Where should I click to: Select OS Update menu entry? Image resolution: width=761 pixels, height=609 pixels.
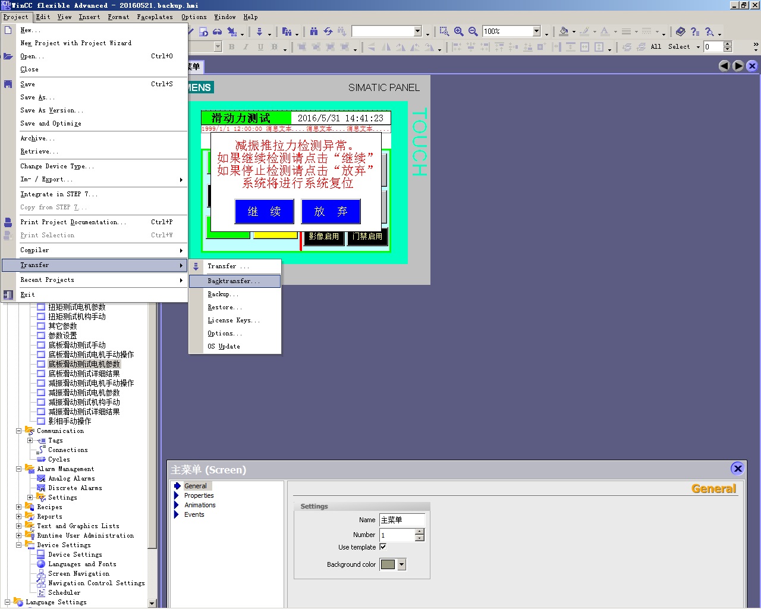click(x=235, y=346)
